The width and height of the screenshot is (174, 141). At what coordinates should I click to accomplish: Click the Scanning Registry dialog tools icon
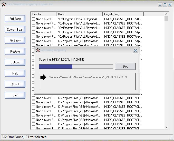click(x=38, y=50)
